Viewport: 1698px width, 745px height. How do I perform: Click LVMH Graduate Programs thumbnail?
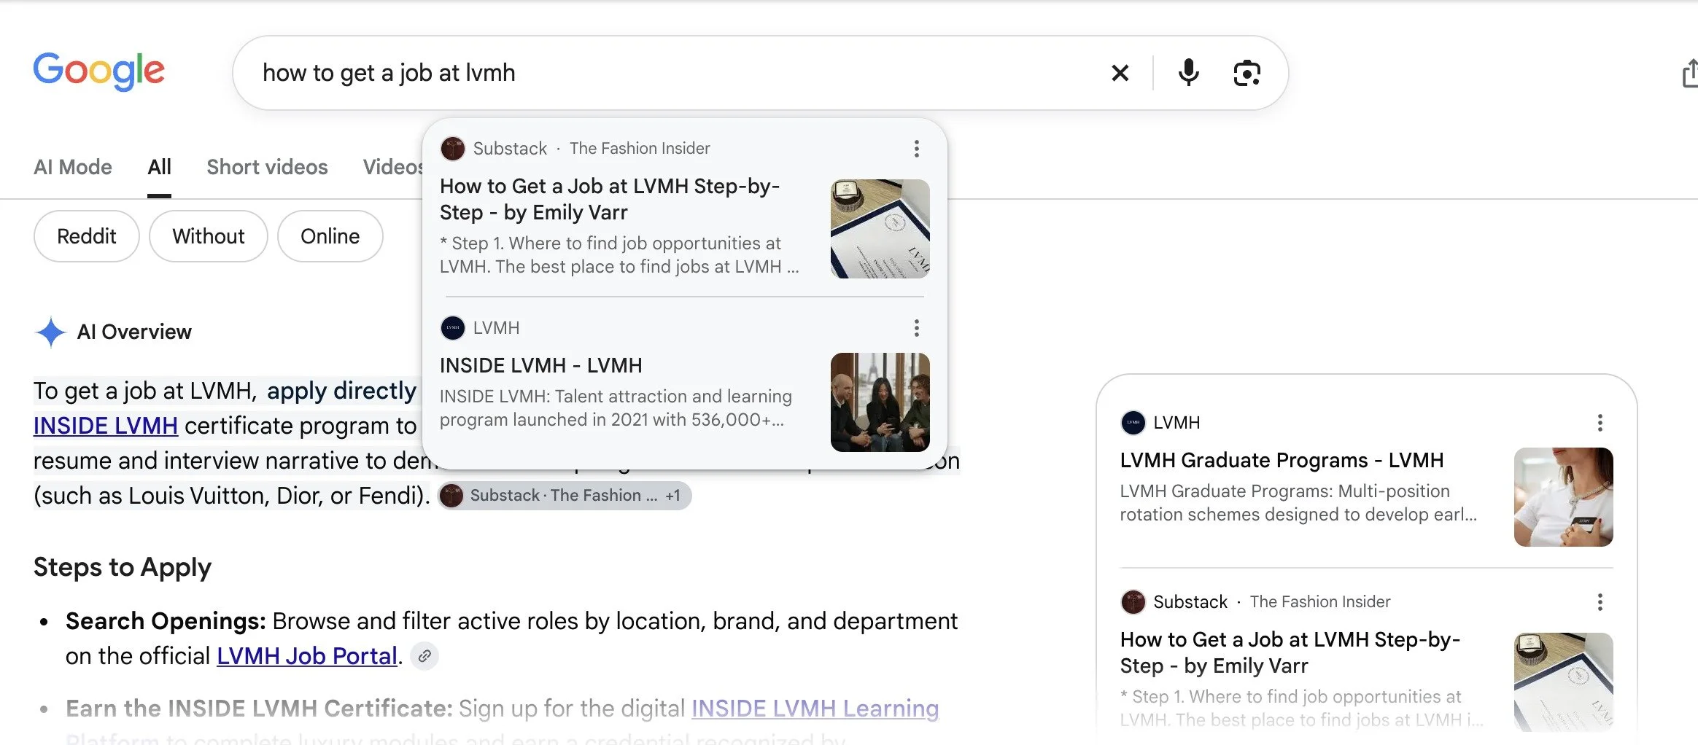(x=1563, y=497)
